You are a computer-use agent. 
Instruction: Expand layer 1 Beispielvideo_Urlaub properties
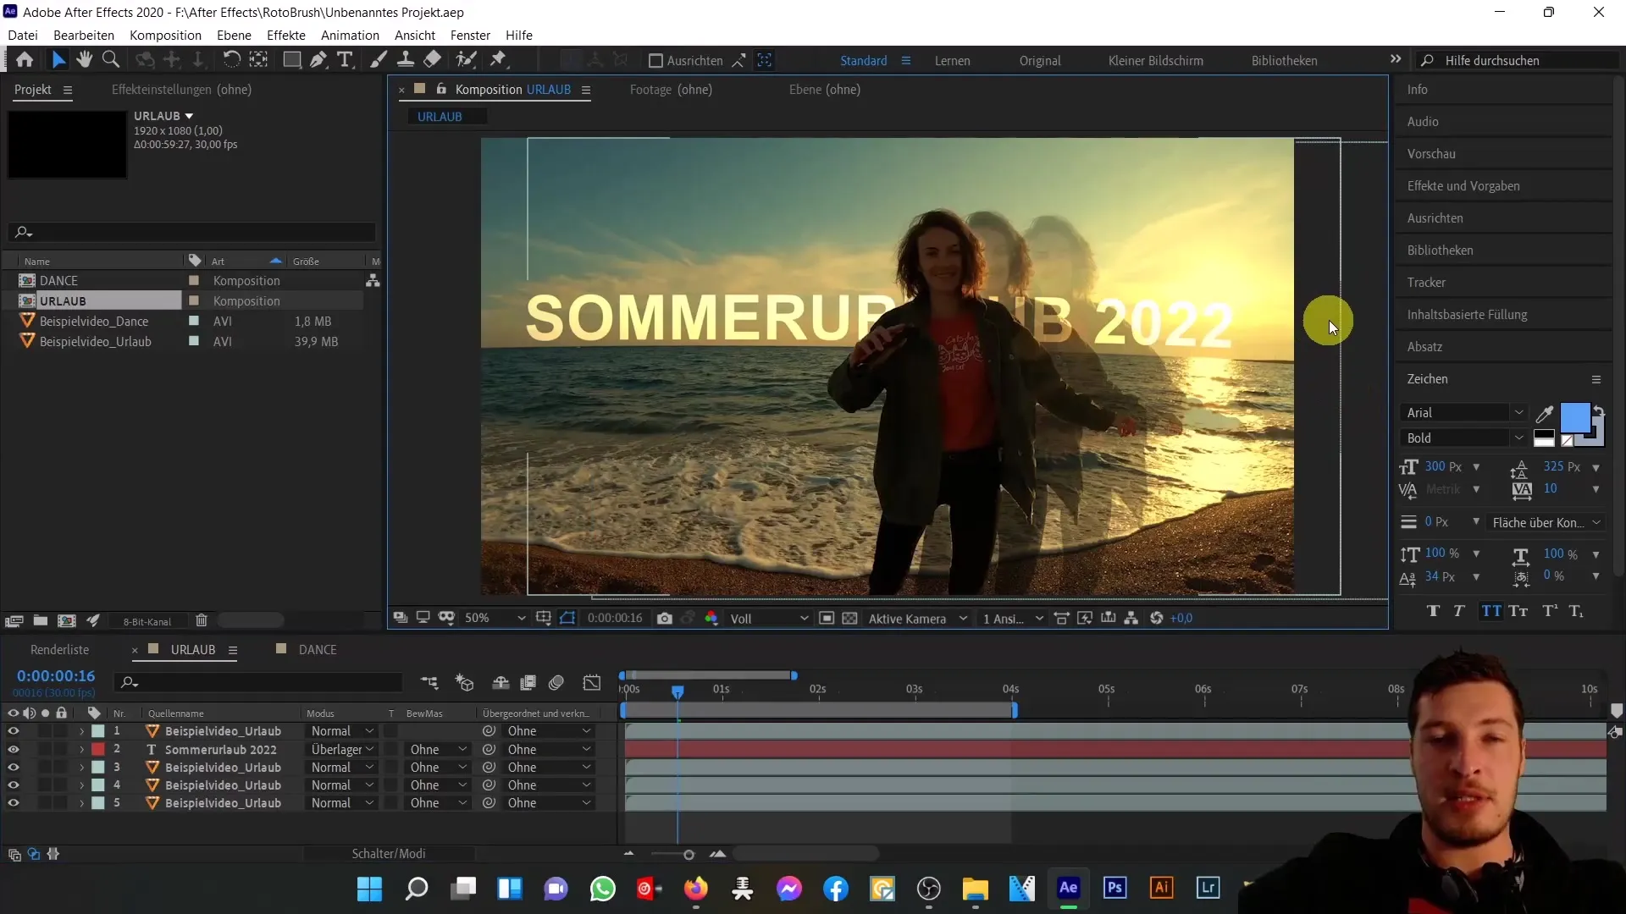tap(82, 731)
